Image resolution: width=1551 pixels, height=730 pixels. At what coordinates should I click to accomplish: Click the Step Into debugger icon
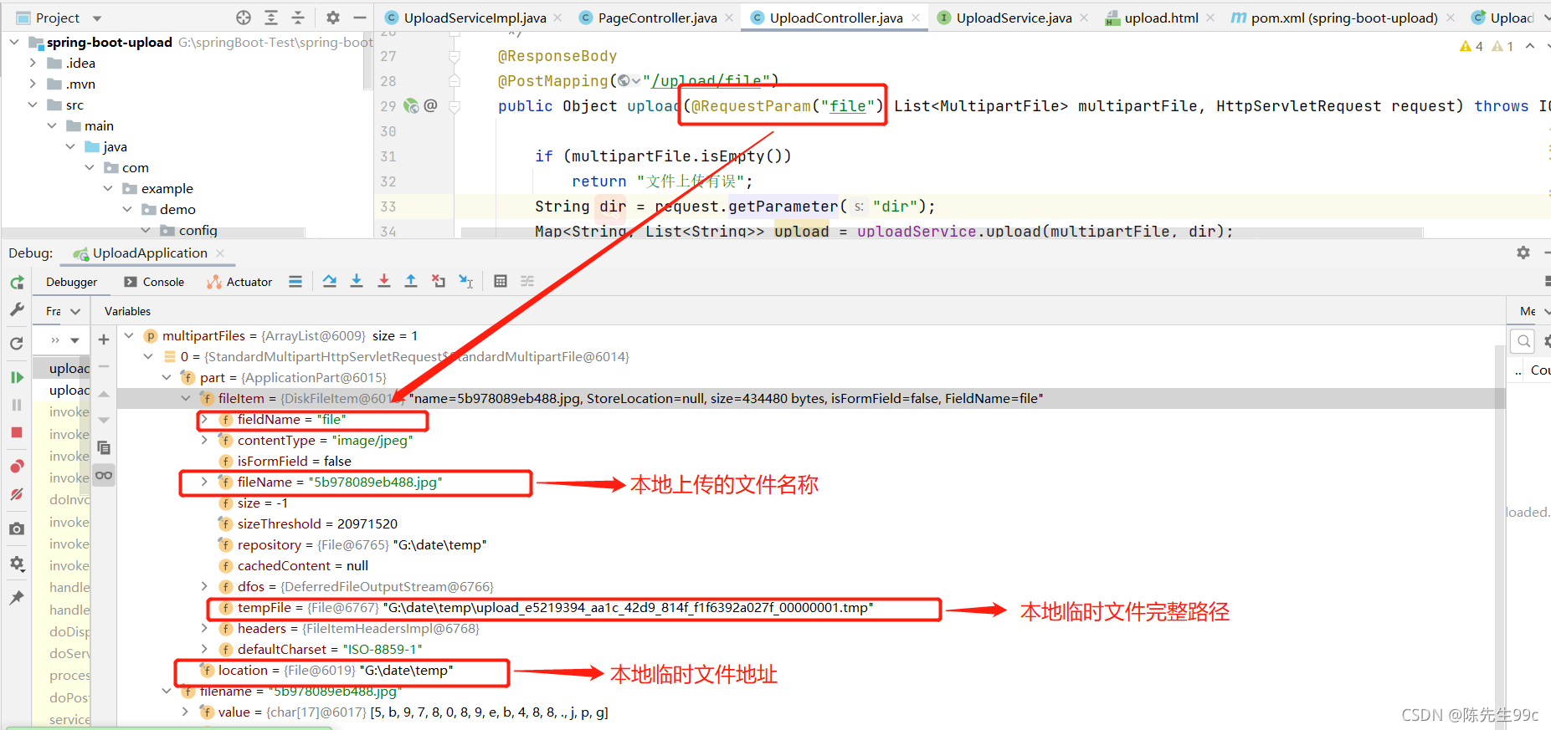[357, 281]
